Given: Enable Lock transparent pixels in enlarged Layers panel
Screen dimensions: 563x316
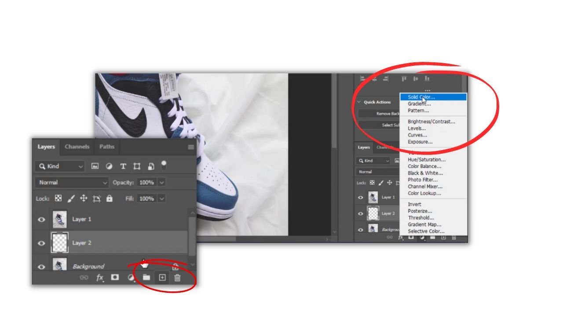Looking at the screenshot, I should (58, 198).
